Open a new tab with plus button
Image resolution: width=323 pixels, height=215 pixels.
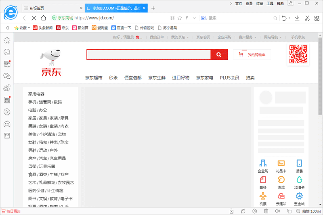click(153, 8)
